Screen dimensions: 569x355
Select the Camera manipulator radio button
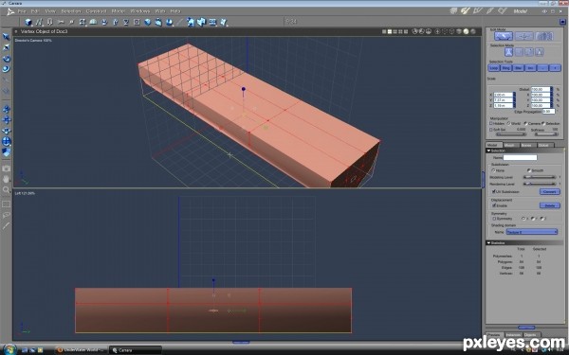525,123
